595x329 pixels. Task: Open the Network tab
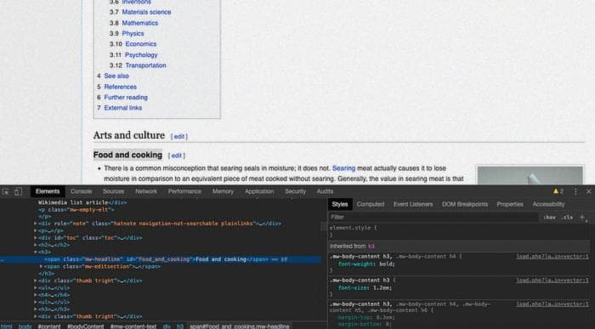tap(146, 191)
